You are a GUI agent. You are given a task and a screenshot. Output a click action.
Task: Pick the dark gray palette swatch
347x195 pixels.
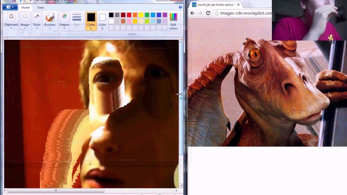117,15
